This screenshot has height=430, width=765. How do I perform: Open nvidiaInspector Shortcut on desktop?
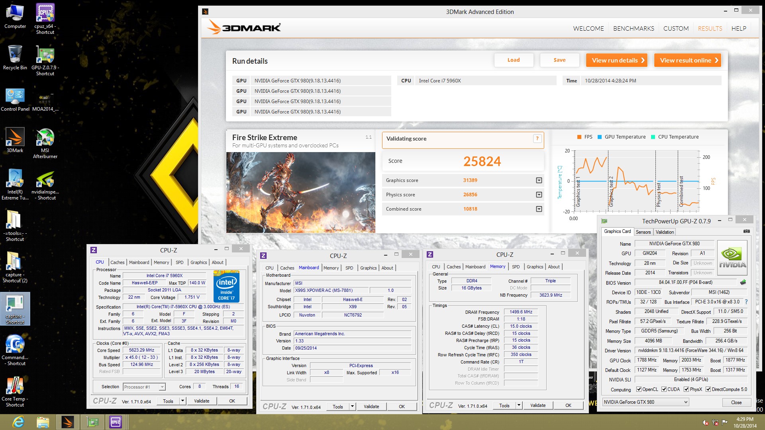coord(45,184)
